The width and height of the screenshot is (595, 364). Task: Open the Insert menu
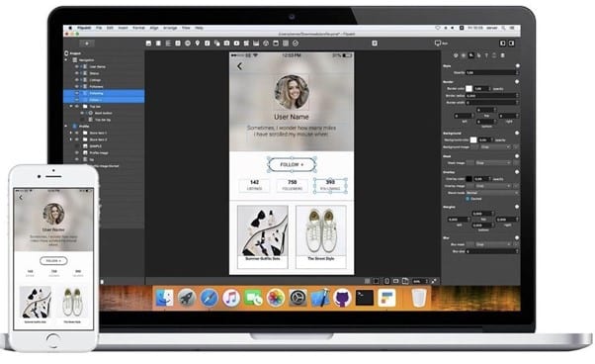123,28
